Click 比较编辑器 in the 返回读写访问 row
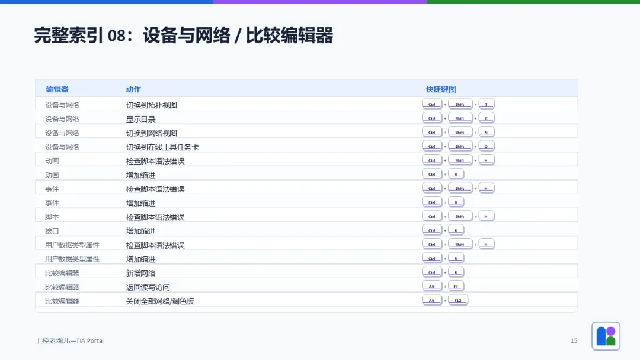 coord(62,287)
